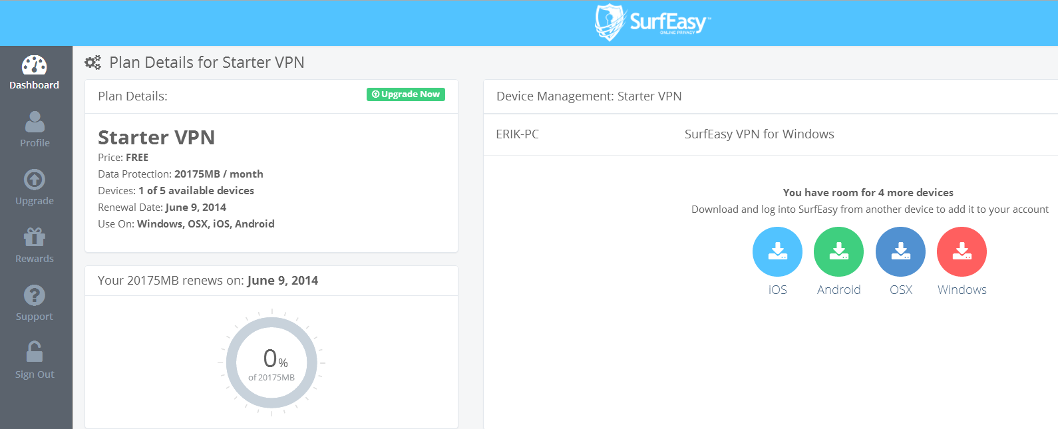Click the 'Plan Details:' panel header
The image size is (1058, 429).
(132, 96)
